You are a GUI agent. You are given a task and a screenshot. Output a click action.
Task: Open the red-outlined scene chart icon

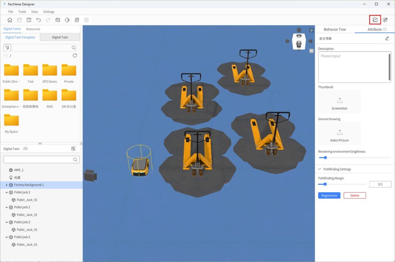pos(375,20)
